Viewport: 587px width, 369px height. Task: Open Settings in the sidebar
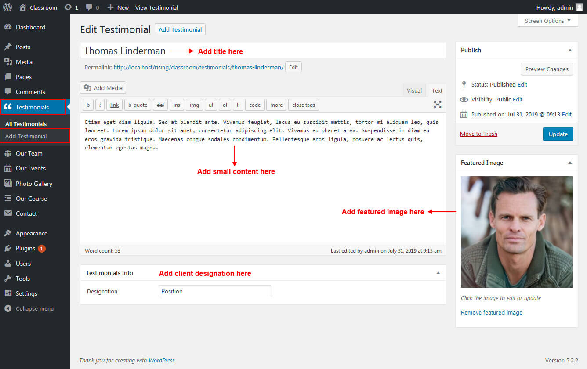[x=26, y=293]
